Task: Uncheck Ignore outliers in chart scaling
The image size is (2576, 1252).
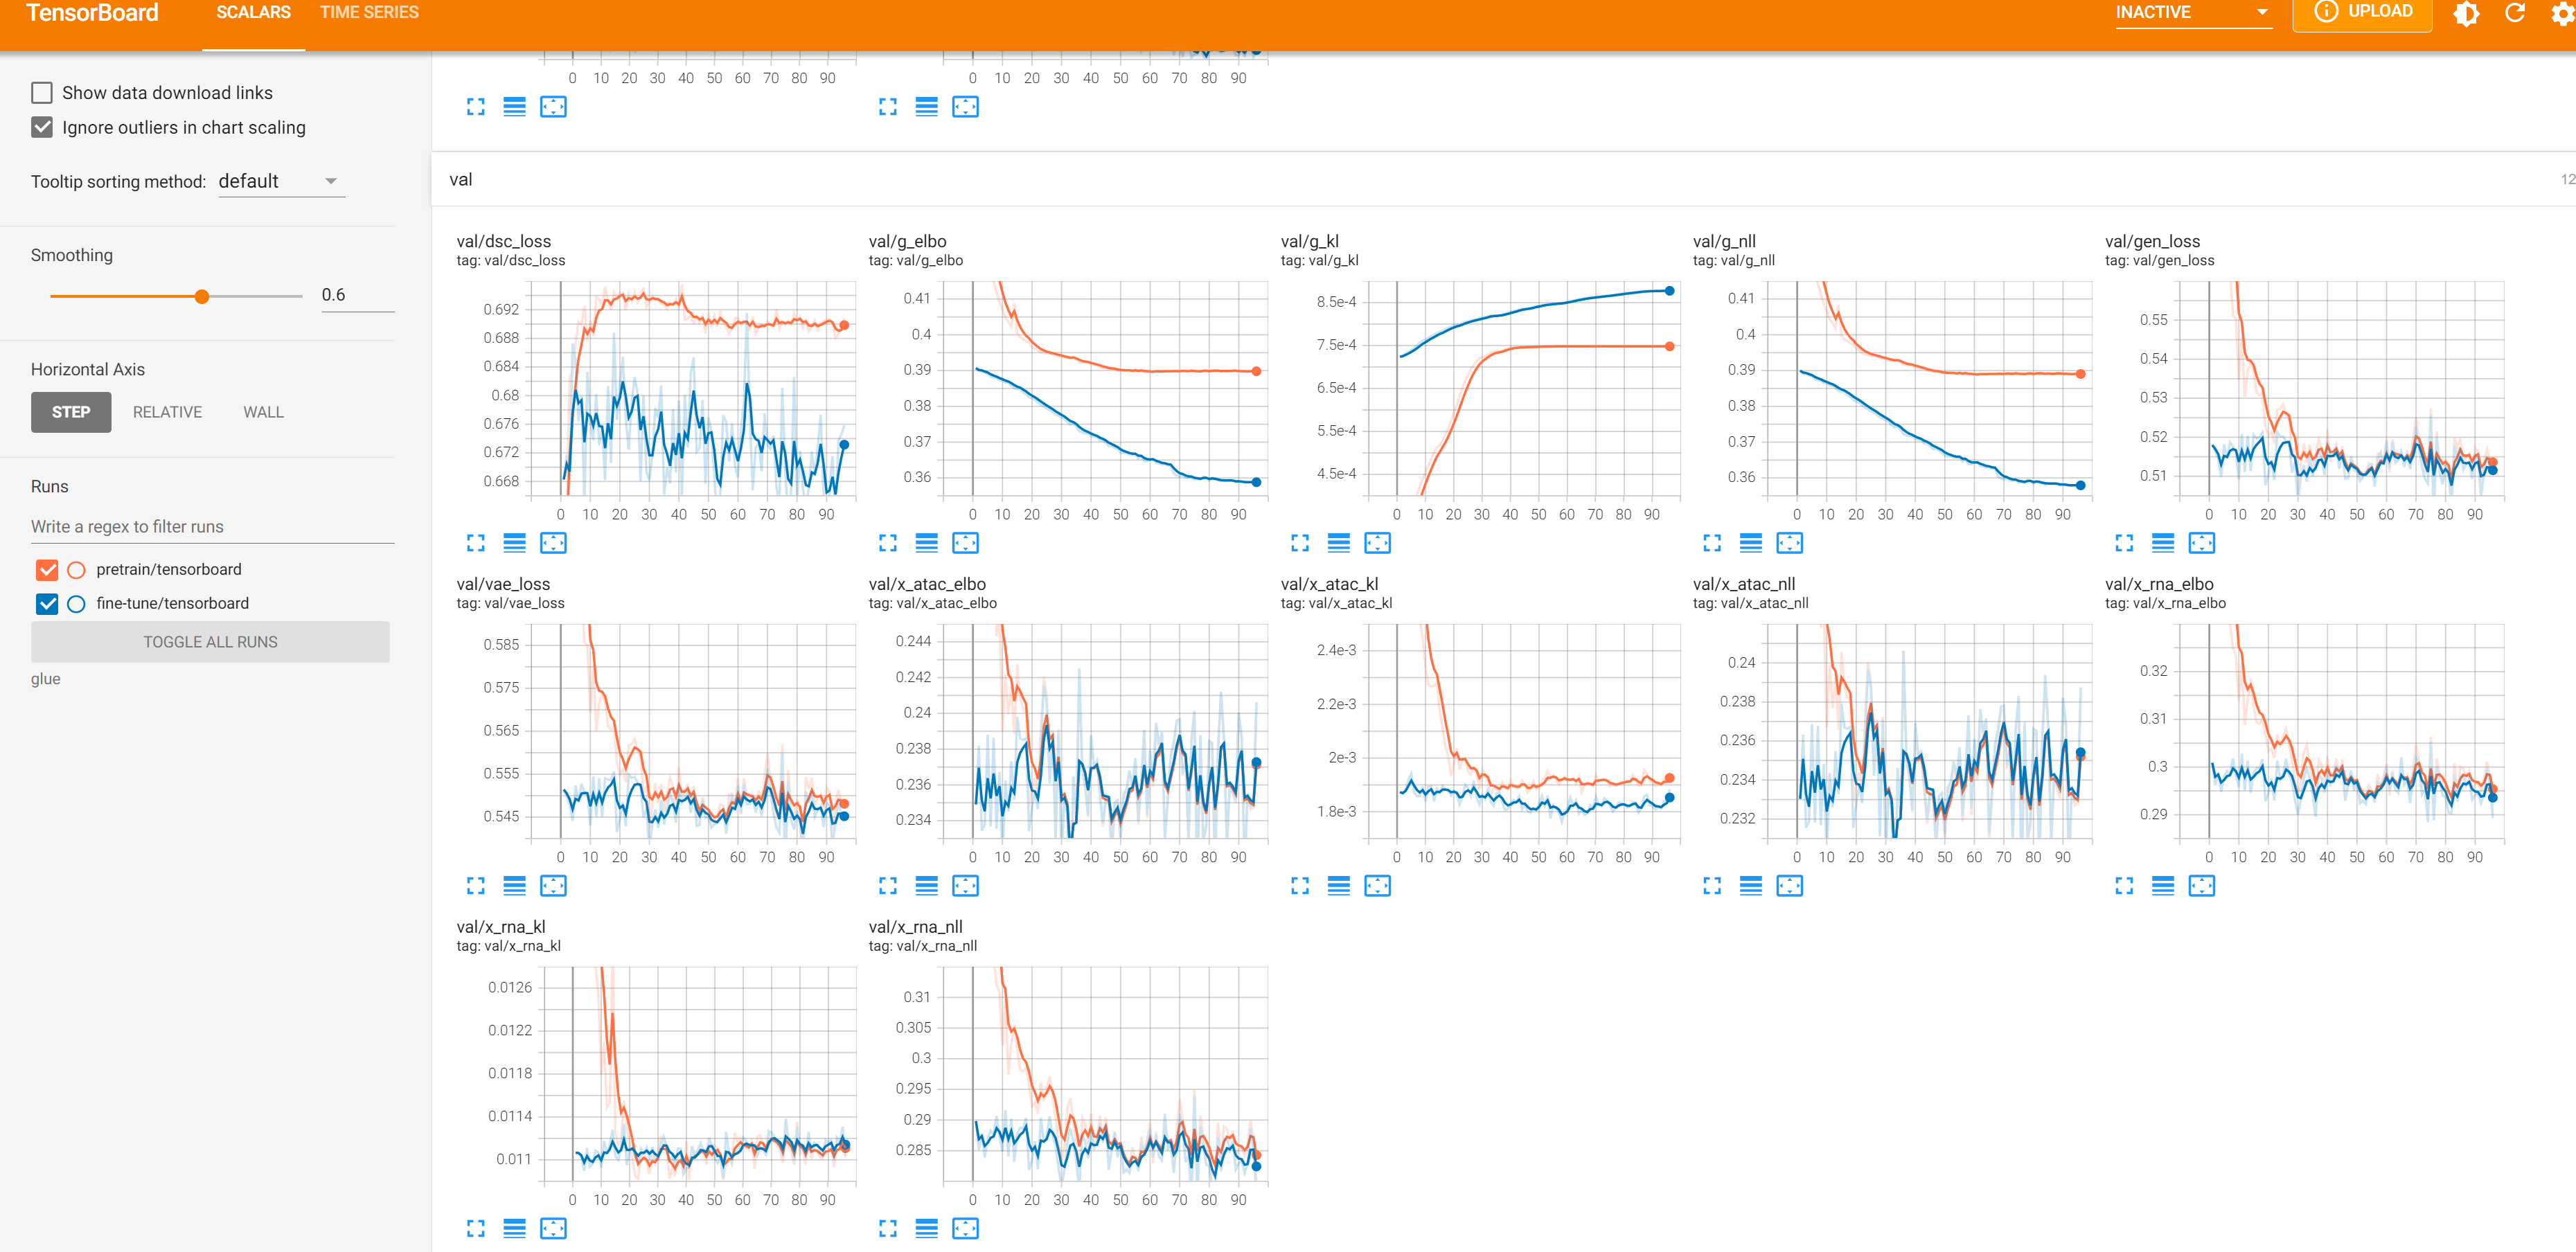Action: 42,127
